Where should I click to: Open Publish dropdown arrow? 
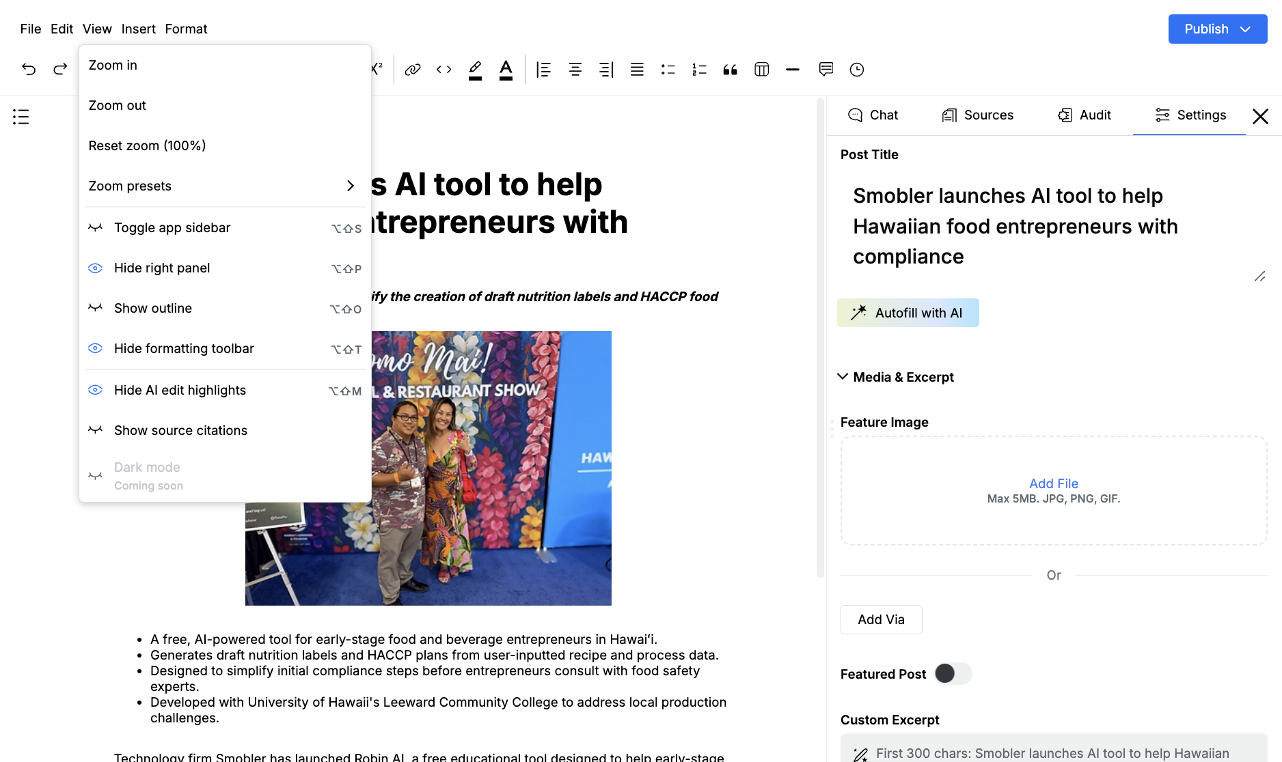(1245, 29)
